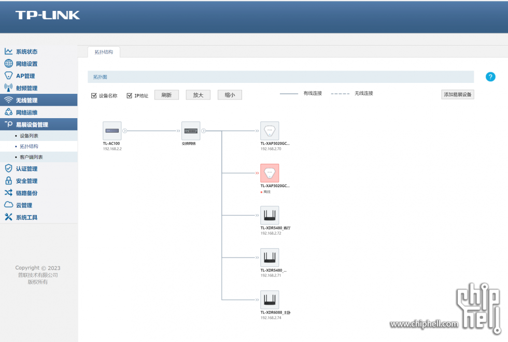
Task: Click the blue help question mark icon
Action: tap(490, 77)
